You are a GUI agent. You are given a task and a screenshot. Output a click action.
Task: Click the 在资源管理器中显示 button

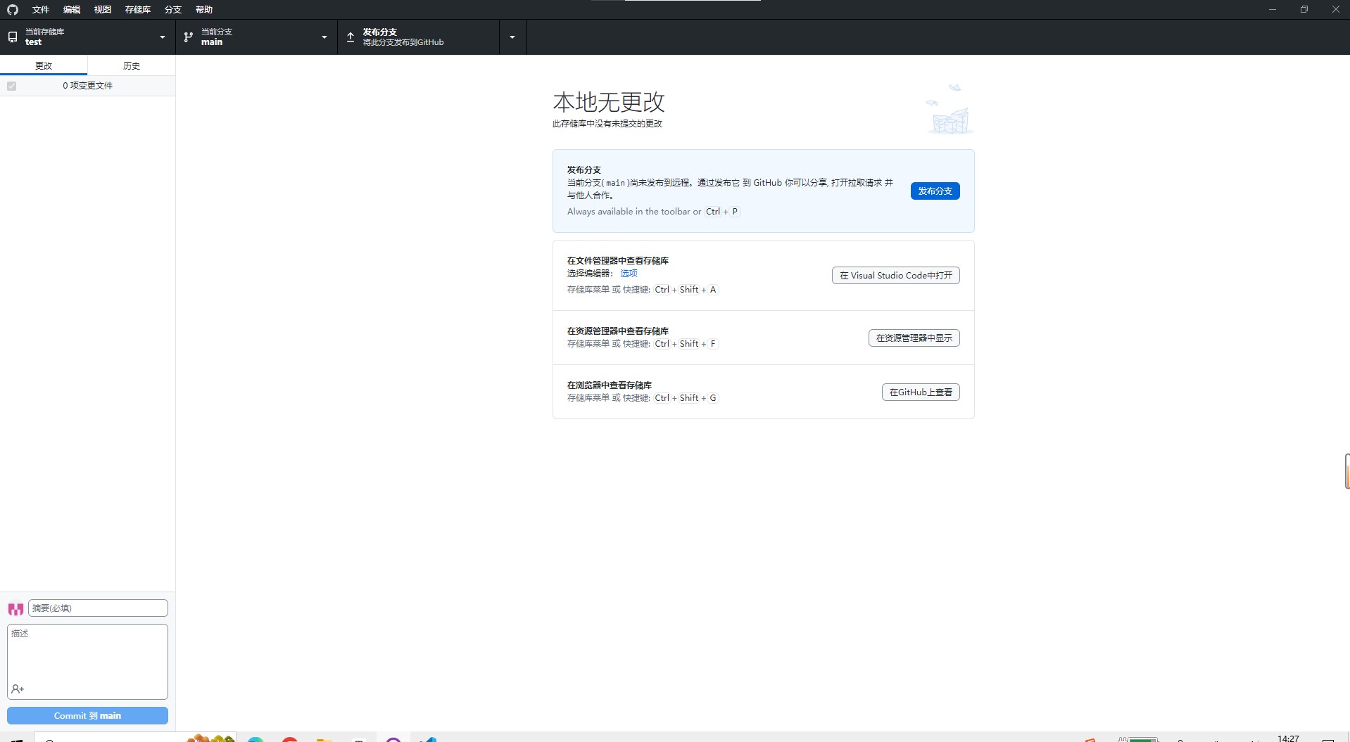[914, 338]
